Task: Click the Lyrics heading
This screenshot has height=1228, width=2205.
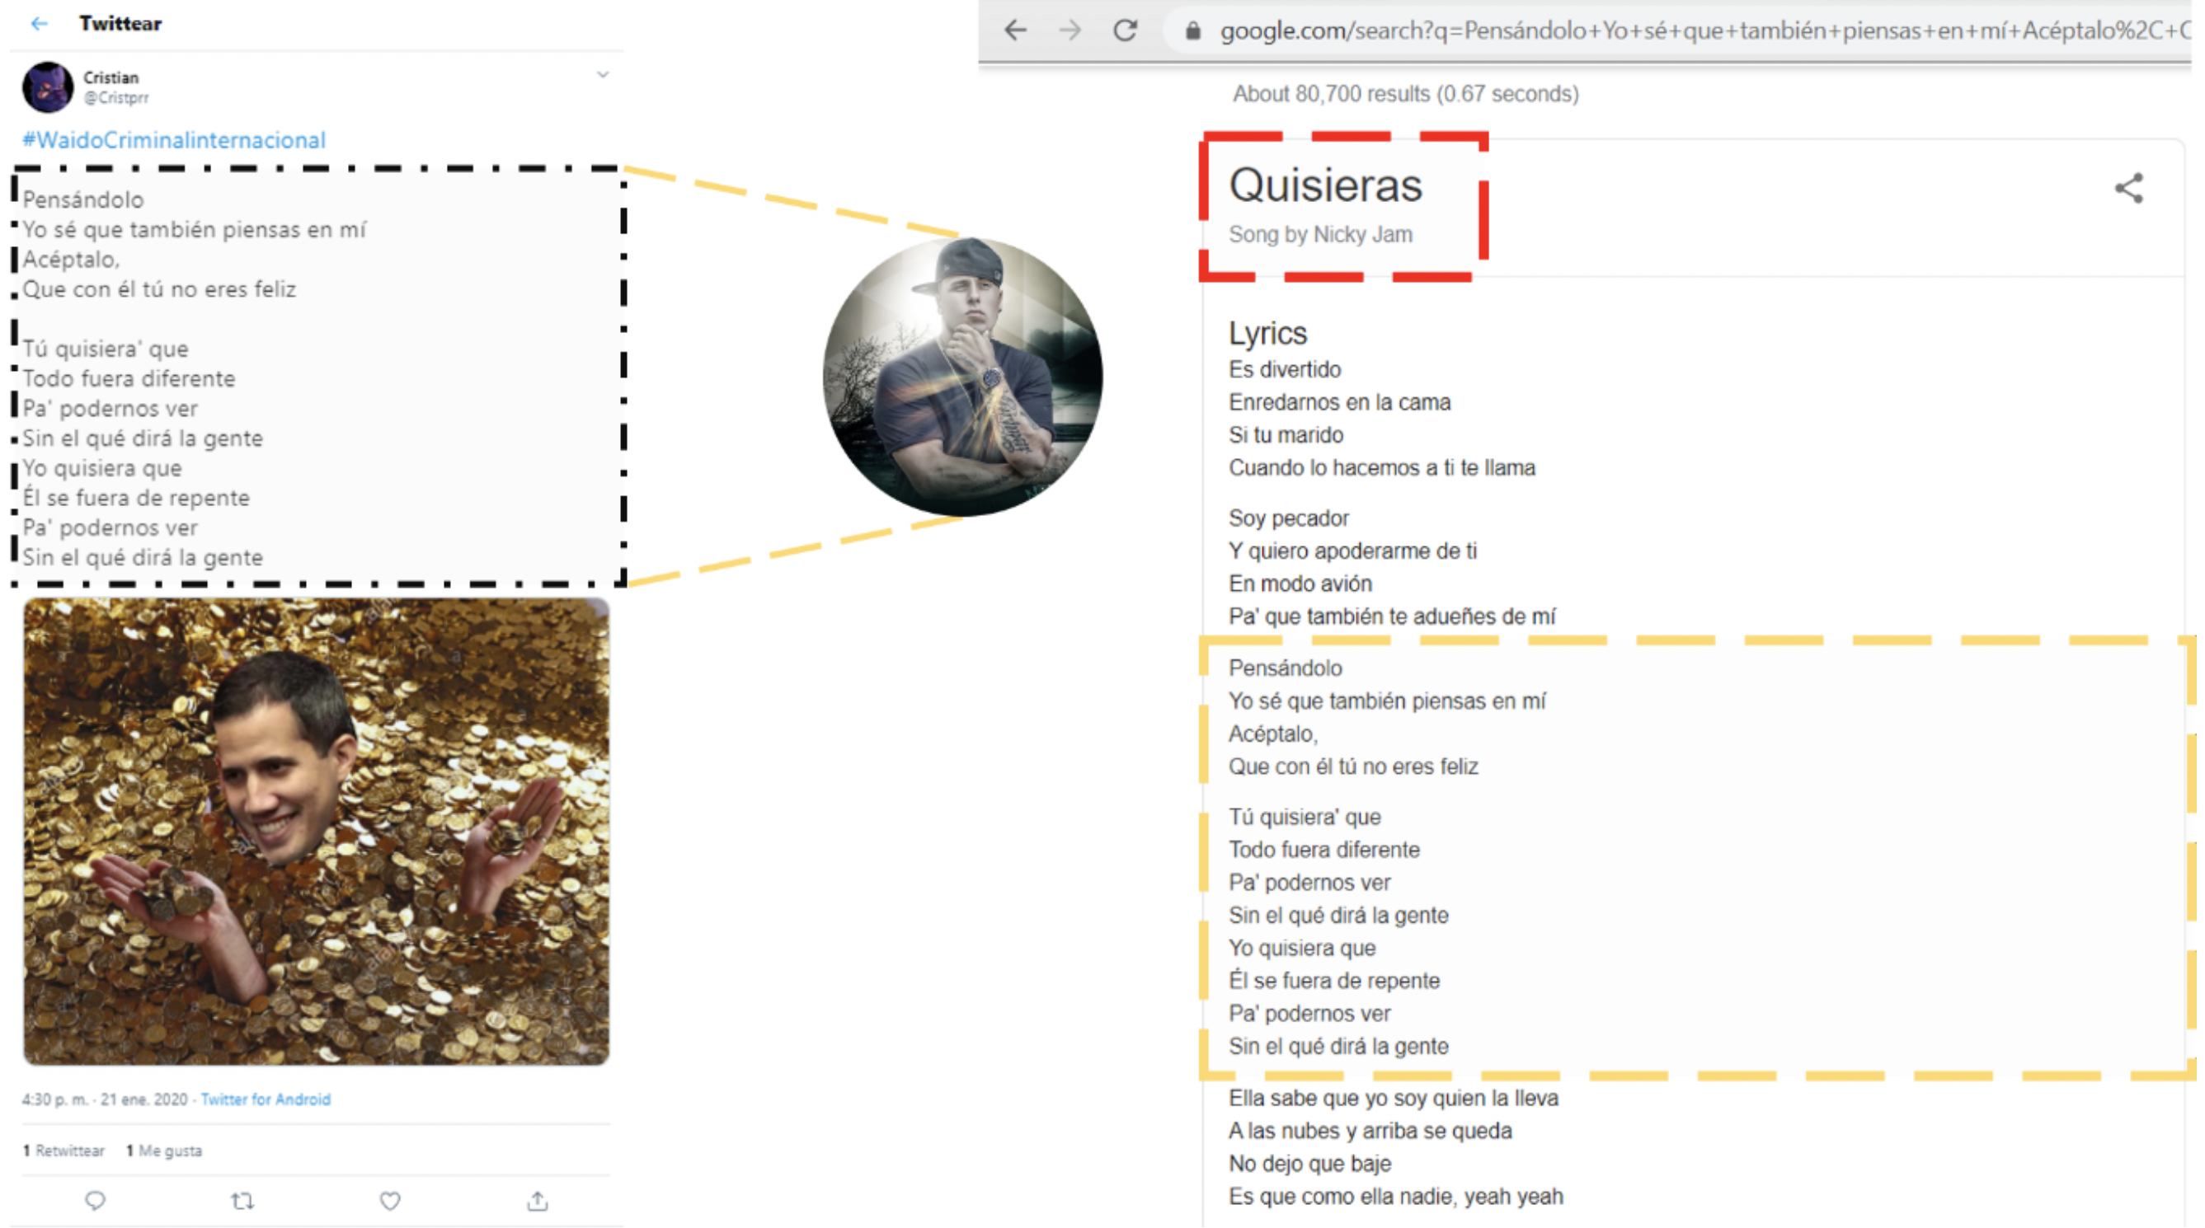Action: pos(1267,333)
